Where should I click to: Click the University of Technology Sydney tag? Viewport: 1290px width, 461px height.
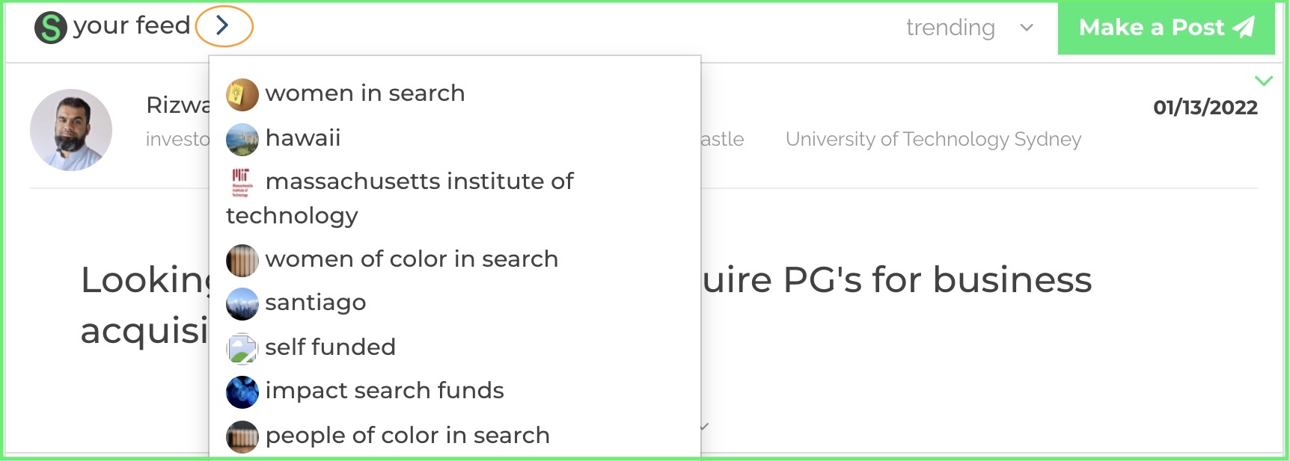pyautogui.click(x=933, y=140)
